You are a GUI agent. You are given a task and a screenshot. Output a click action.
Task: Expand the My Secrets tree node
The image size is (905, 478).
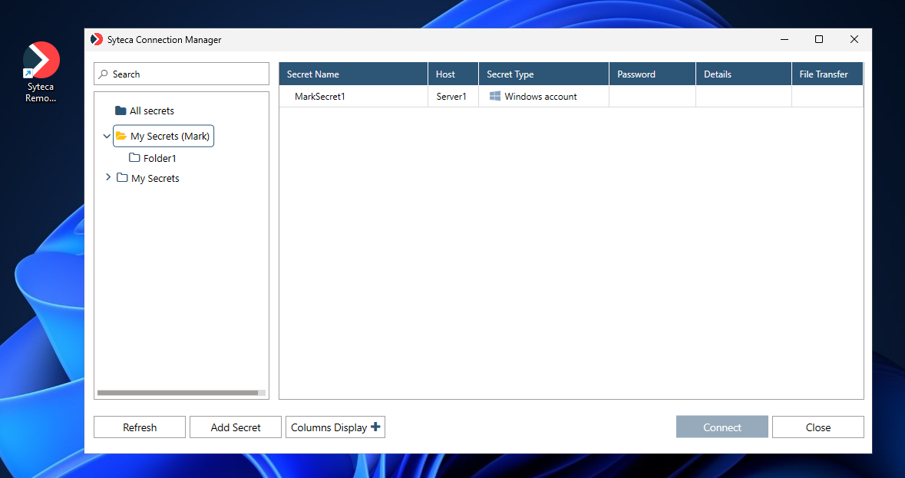[107, 178]
